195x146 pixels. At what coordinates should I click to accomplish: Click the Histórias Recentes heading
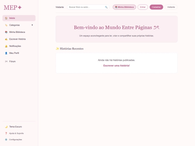(x=70, y=49)
